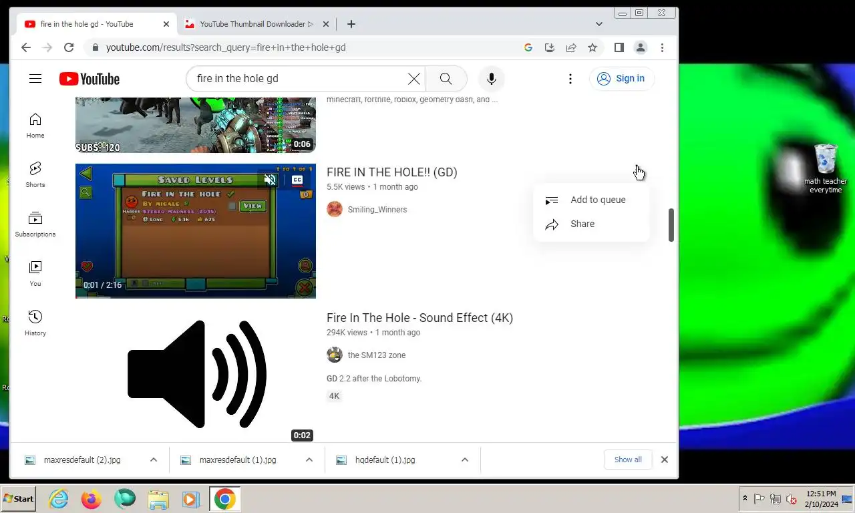855x513 pixels.
Task: Launch Internet Explorer from the taskbar
Action: [59, 499]
